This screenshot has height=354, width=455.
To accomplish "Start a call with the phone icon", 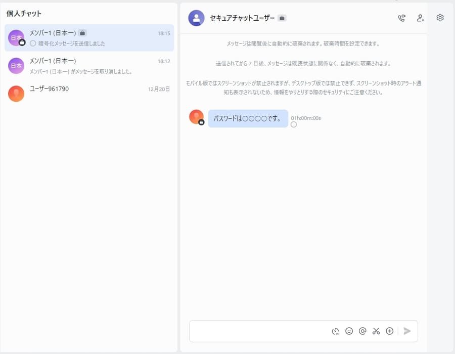I will tap(401, 18).
